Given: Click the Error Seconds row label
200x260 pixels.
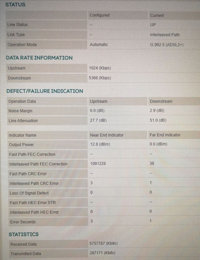Looking at the screenshot, I should point(23,222).
